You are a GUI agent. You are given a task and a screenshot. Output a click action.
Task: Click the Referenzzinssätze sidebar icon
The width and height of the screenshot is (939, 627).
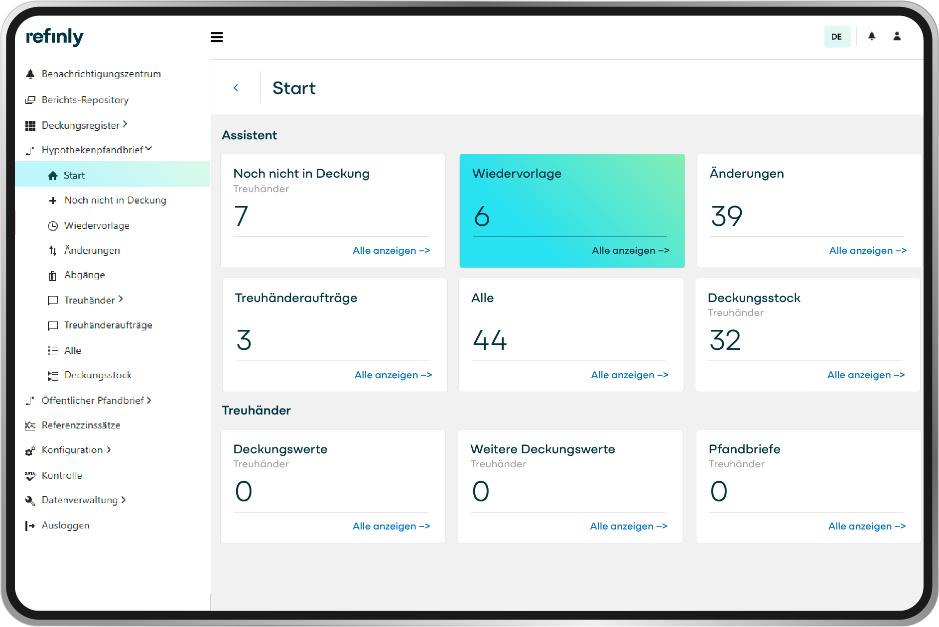click(30, 425)
